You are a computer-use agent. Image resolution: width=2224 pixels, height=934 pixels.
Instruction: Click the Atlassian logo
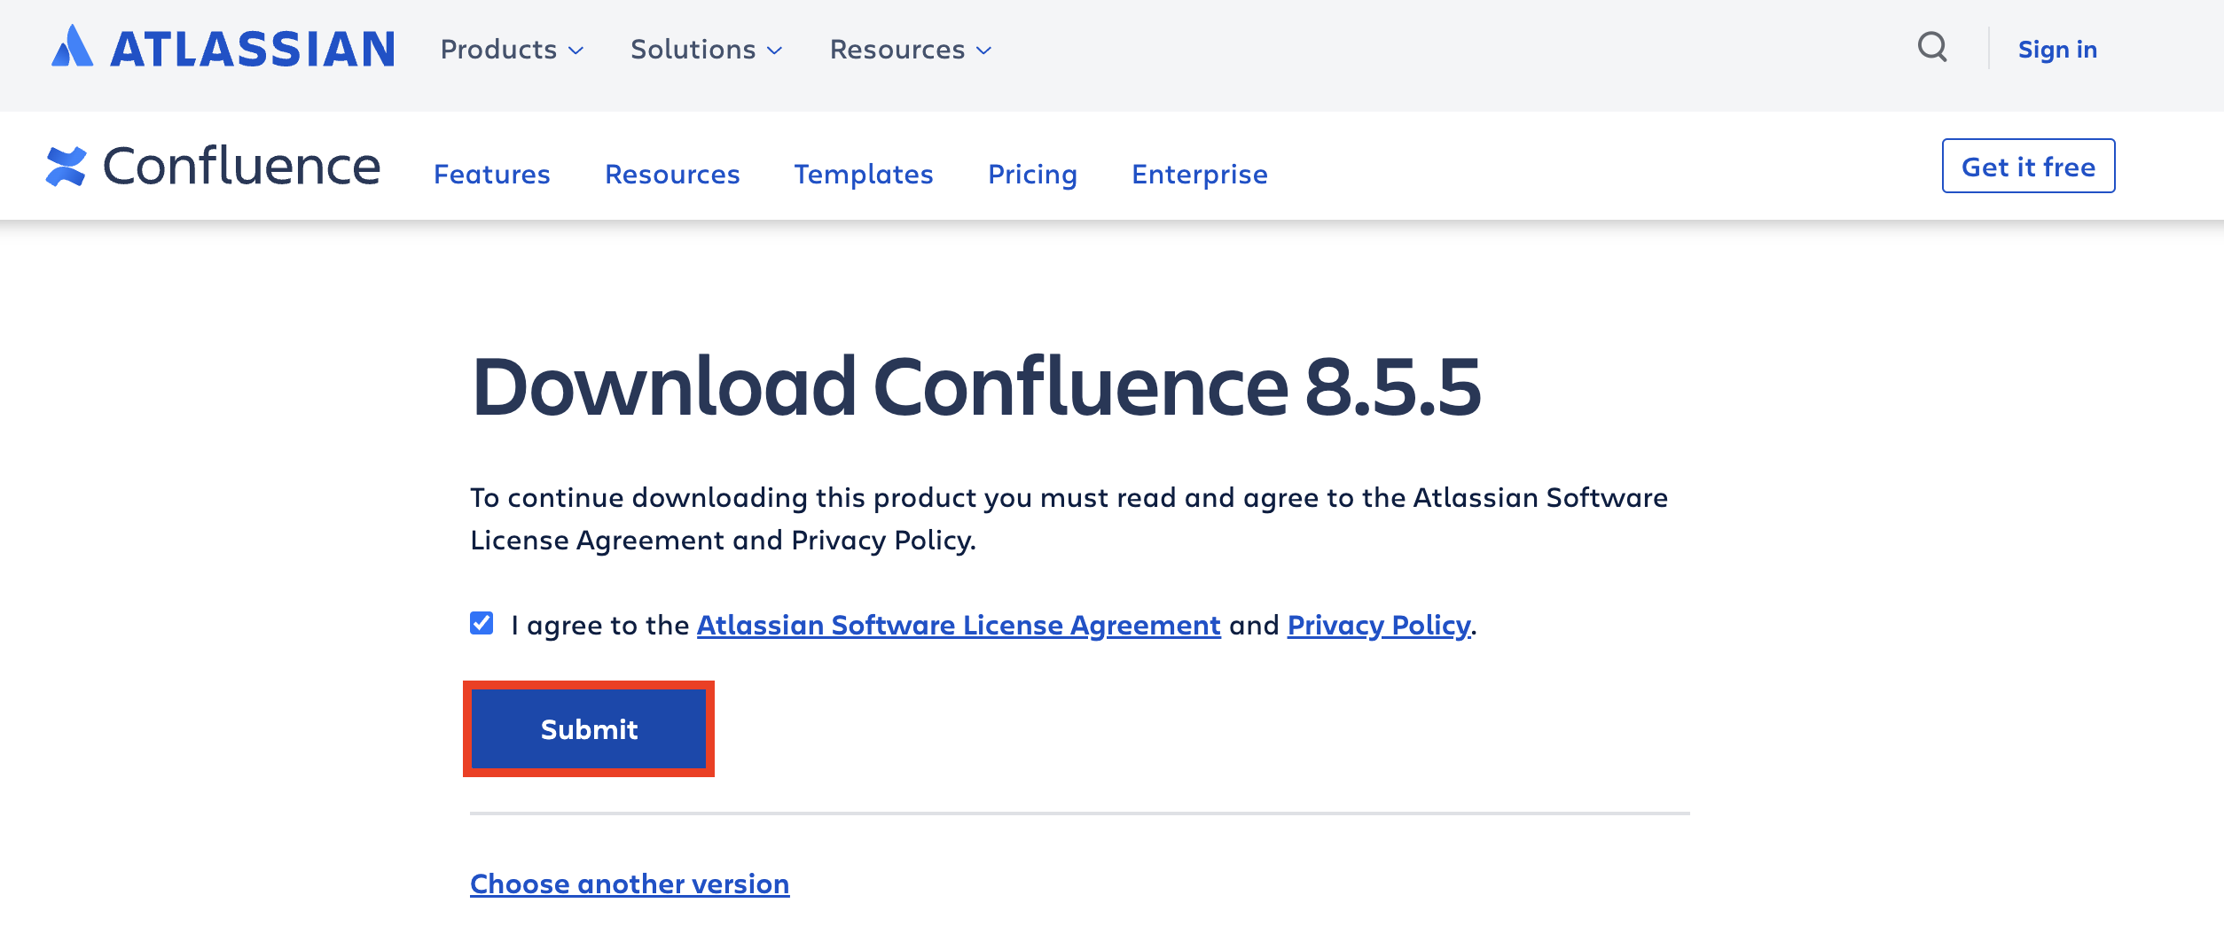pos(223,48)
